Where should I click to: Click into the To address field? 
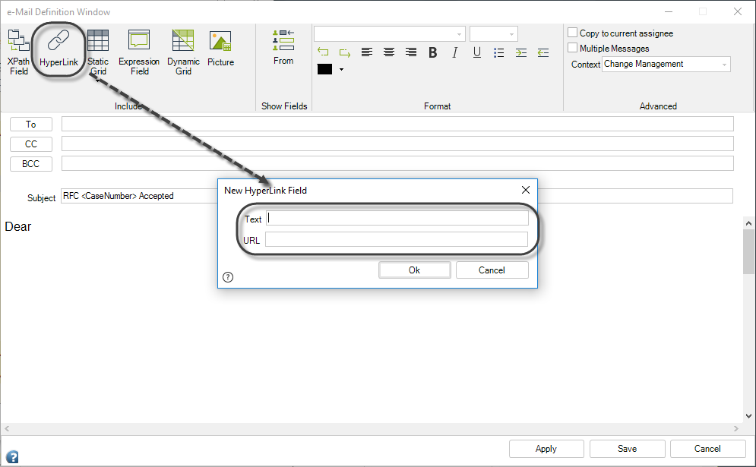[x=398, y=124]
